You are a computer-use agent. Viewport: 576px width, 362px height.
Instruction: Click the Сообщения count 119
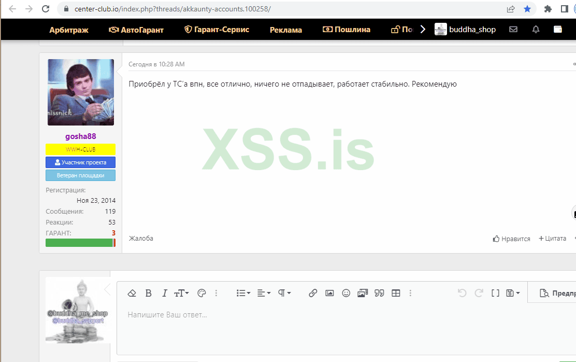[110, 212]
